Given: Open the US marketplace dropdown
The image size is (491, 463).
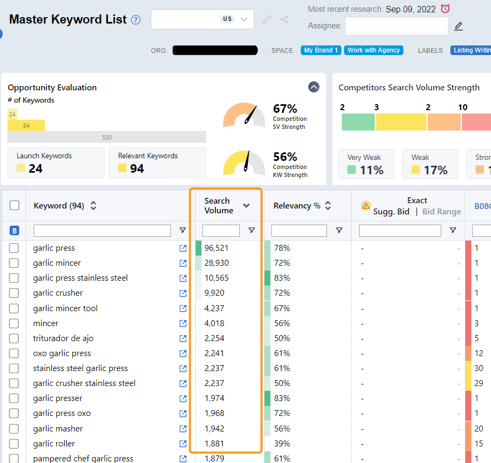Looking at the screenshot, I should pos(202,19).
